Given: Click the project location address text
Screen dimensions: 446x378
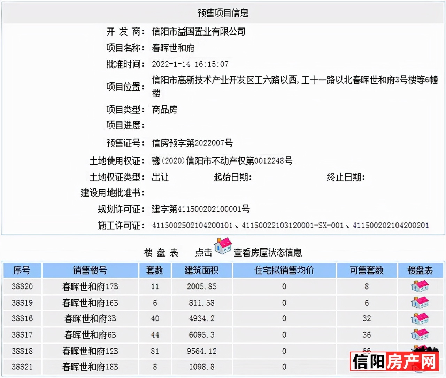Looking at the screenshot, I should 295,86.
